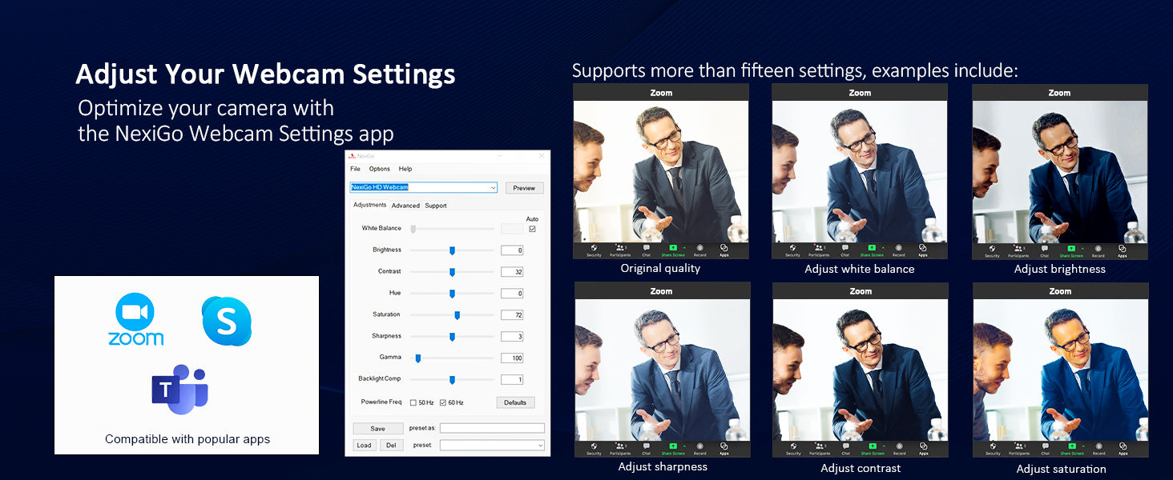Viewport: 1173px width, 480px height.
Task: Uncheck the 60 Hz powerline frequency box
Action: 444,401
